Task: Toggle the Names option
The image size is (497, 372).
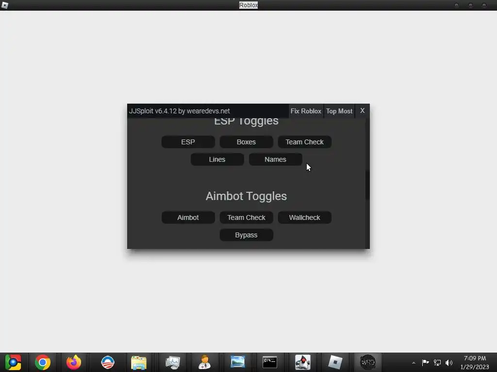Action: 276,159
